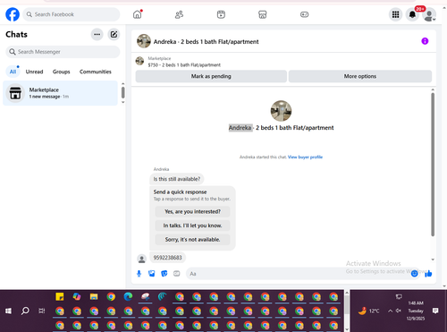The height and width of the screenshot is (332, 447).
Task: Open the emoji picker in message box
Action: coord(414,274)
